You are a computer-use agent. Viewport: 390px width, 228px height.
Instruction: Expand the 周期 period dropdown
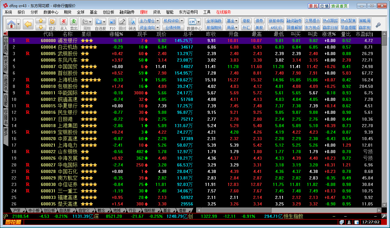90,22
